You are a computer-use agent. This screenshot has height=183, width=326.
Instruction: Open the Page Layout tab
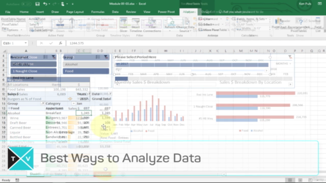[x=75, y=12]
